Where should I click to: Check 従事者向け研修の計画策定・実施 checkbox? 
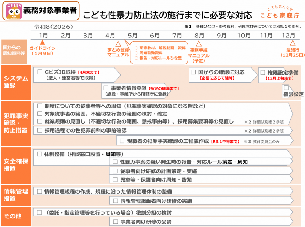pos(115,171)
